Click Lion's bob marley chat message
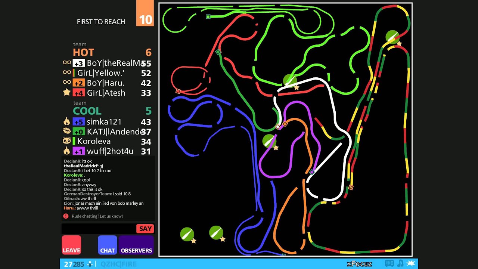478x269 pixels. pyautogui.click(x=104, y=203)
